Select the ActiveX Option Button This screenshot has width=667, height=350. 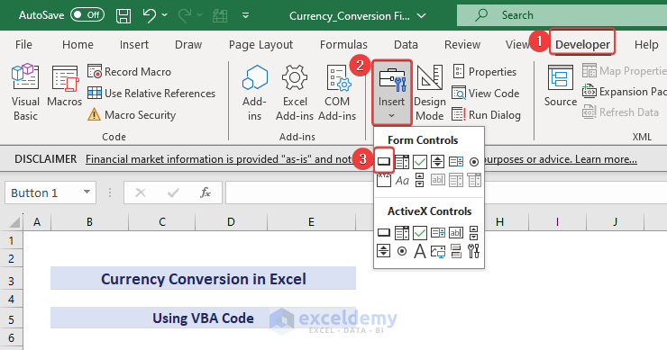tap(402, 251)
